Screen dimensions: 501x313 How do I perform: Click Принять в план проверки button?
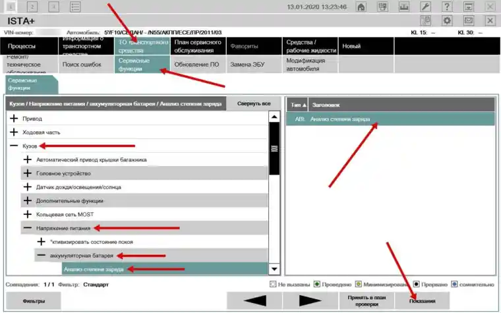point(367,300)
